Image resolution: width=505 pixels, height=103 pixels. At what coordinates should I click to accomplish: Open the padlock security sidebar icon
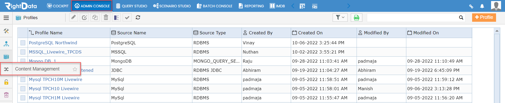[6, 82]
